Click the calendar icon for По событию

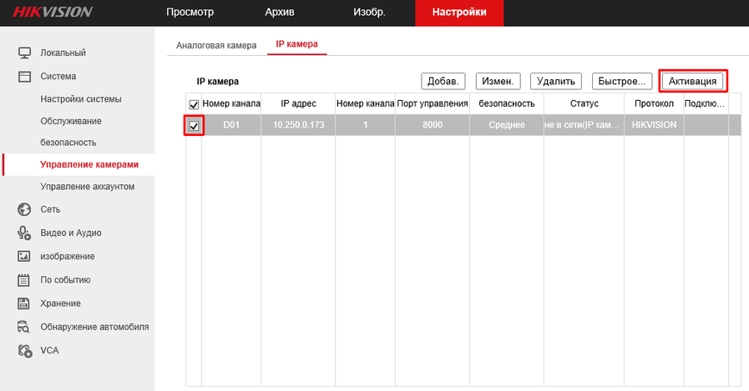(24, 280)
